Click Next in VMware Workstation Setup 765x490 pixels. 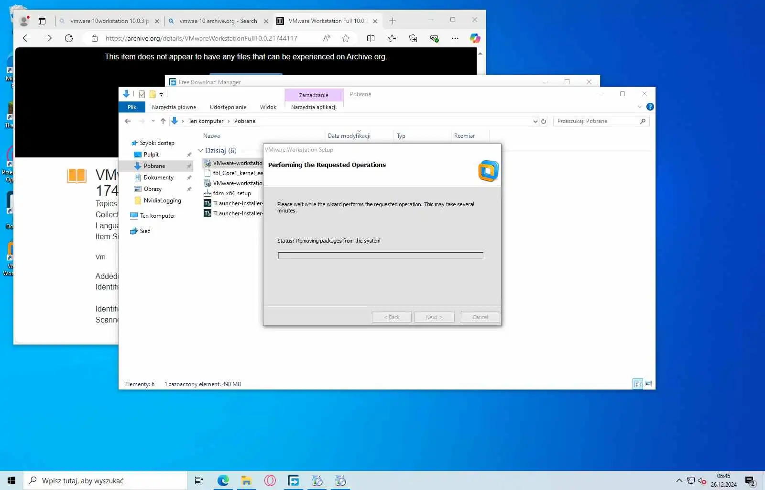pyautogui.click(x=434, y=317)
